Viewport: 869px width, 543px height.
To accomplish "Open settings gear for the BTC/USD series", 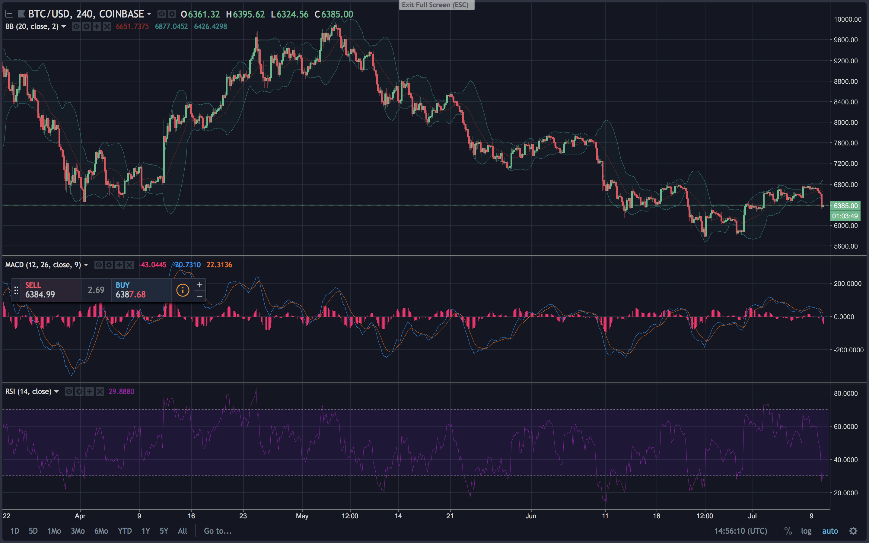I will (x=172, y=14).
